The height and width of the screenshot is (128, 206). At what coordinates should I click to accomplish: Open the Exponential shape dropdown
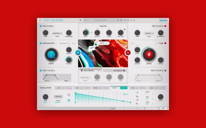click(65, 44)
